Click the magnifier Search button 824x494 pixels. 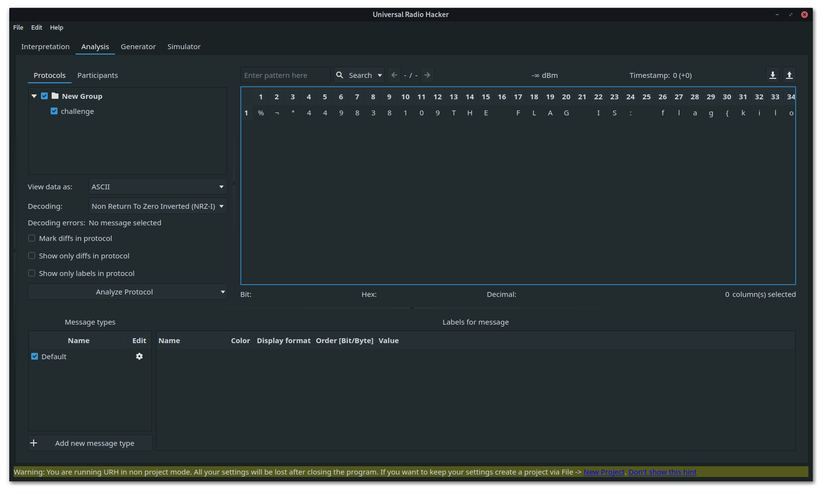pos(354,75)
